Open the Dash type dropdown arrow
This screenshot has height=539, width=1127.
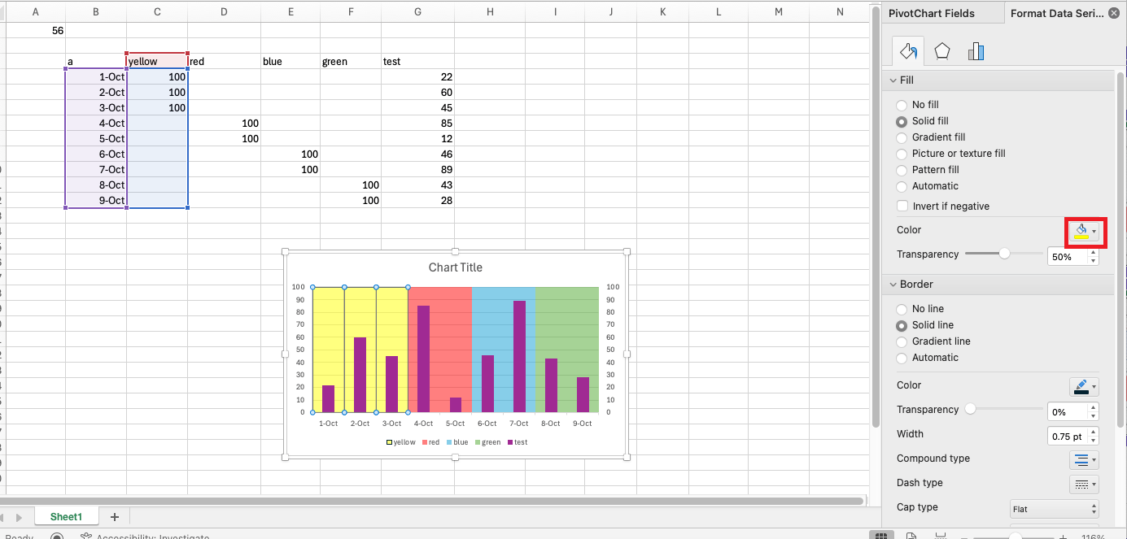(x=1094, y=484)
